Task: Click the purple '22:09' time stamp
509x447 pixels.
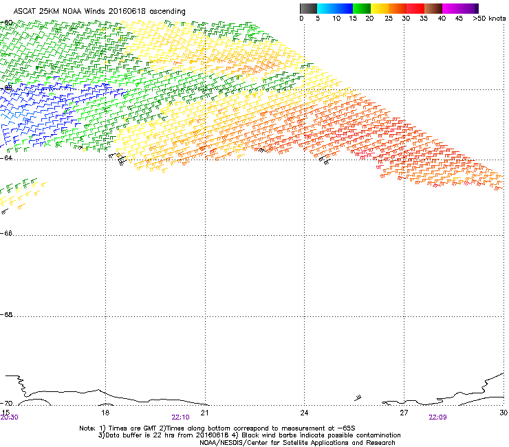Action: [x=437, y=417]
